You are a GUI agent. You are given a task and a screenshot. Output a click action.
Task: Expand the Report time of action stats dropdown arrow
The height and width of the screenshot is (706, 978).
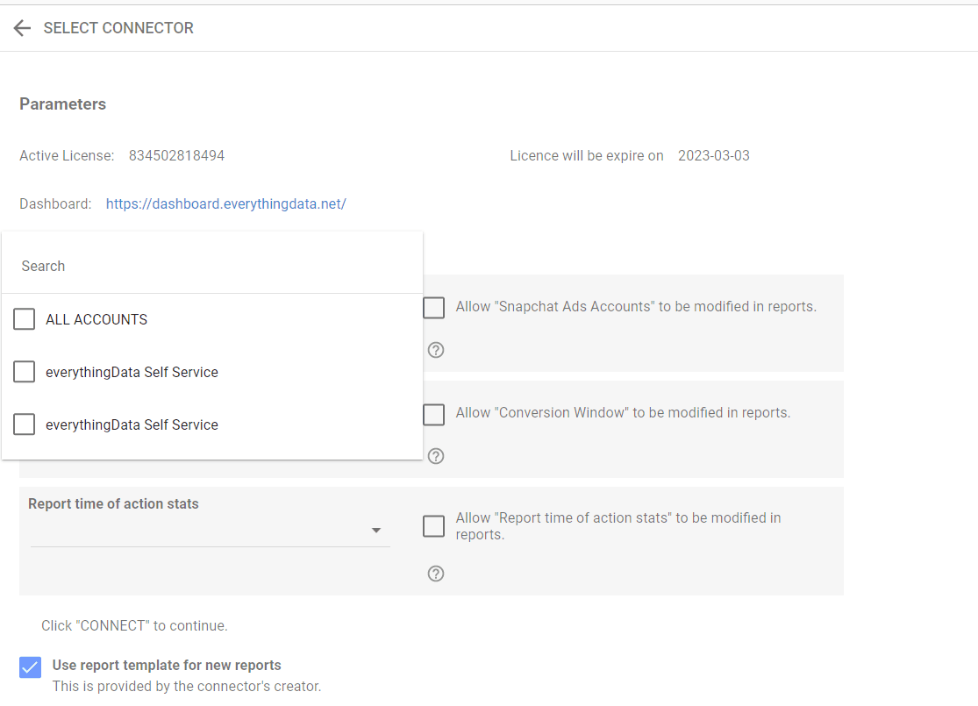pos(376,531)
